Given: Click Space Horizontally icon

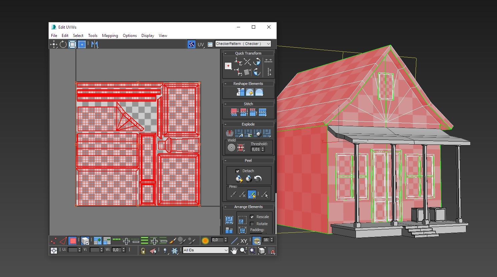Looking at the screenshot, I should [269, 61].
